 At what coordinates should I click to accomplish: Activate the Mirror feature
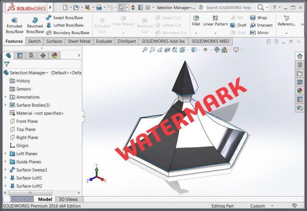[x=259, y=33]
